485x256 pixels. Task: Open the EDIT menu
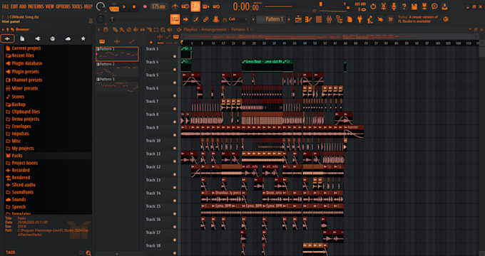14,6
